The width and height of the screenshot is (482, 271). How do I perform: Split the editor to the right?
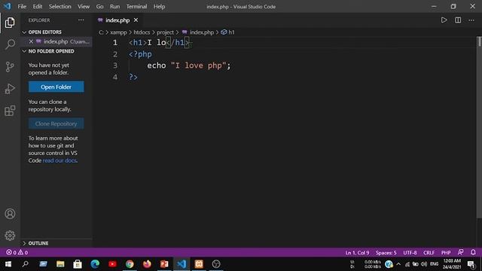pos(458,20)
